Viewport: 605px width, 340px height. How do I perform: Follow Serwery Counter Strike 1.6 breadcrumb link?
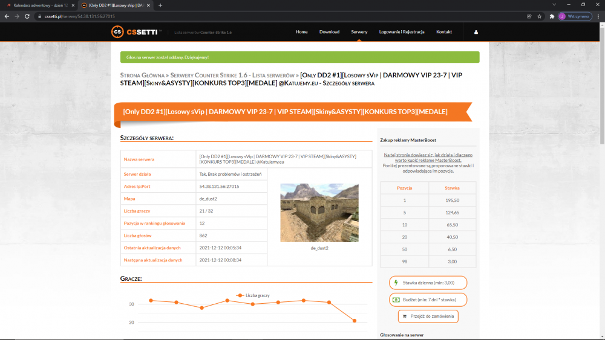(x=232, y=75)
